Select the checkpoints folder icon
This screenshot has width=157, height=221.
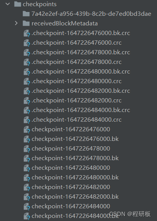pyautogui.click(x=18, y=4)
